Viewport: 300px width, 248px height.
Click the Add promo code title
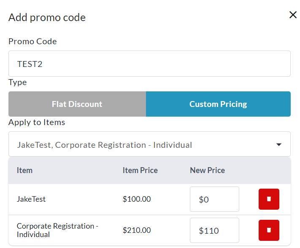point(47,18)
